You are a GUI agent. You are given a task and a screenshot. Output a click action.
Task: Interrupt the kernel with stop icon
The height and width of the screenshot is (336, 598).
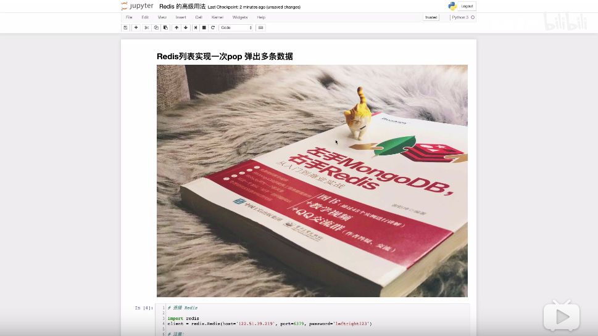204,27
